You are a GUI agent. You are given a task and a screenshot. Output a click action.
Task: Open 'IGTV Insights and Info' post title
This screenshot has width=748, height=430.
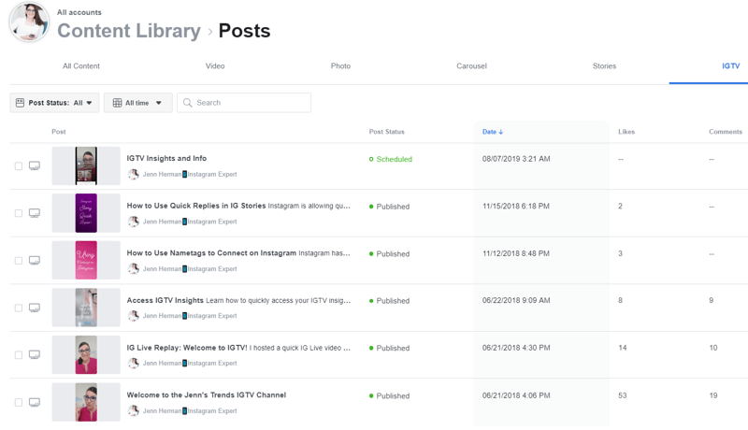coord(166,158)
